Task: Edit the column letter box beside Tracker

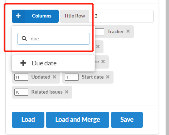Action: [100, 32]
